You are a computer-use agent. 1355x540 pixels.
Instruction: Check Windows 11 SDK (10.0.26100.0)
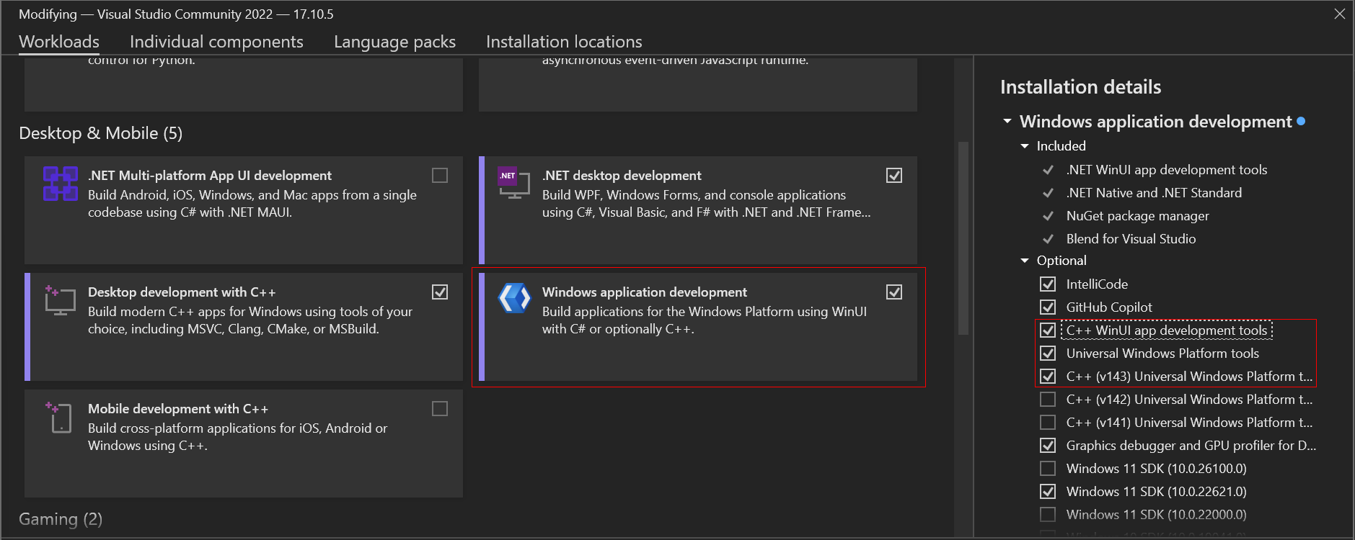point(1048,469)
